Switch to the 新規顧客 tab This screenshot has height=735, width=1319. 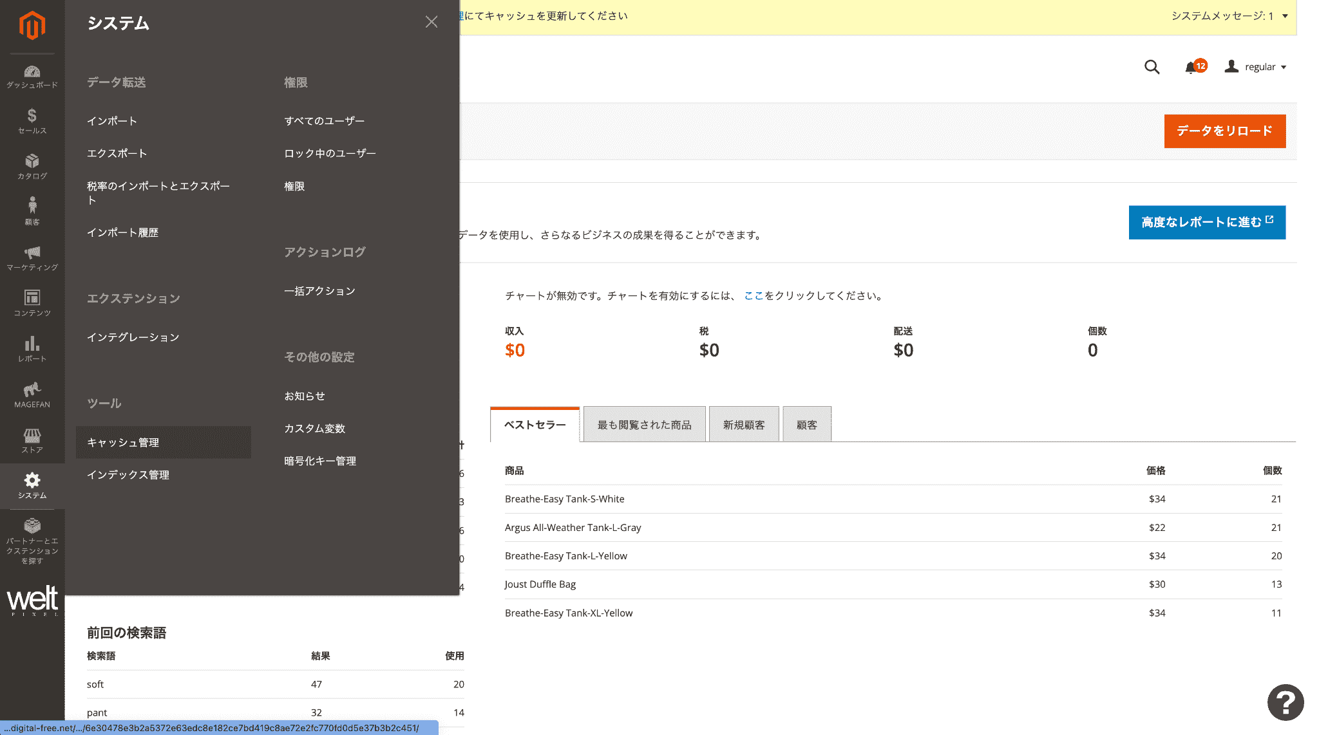744,424
